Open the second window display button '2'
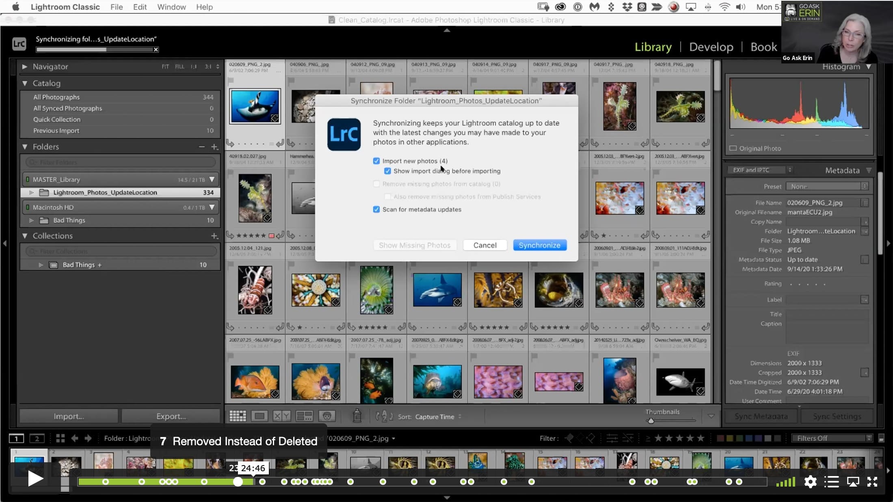Image resolution: width=893 pixels, height=502 pixels. pos(37,438)
